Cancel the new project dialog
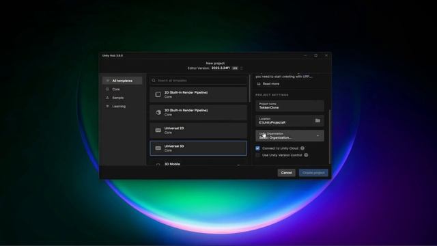Viewport: 437px width, 246px height. [286, 173]
